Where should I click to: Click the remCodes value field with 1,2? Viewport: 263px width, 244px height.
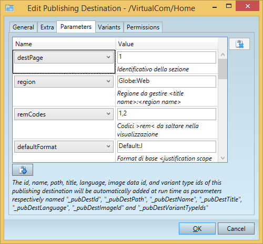coord(167,114)
